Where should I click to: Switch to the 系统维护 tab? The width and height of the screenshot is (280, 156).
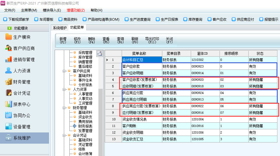click(60, 28)
